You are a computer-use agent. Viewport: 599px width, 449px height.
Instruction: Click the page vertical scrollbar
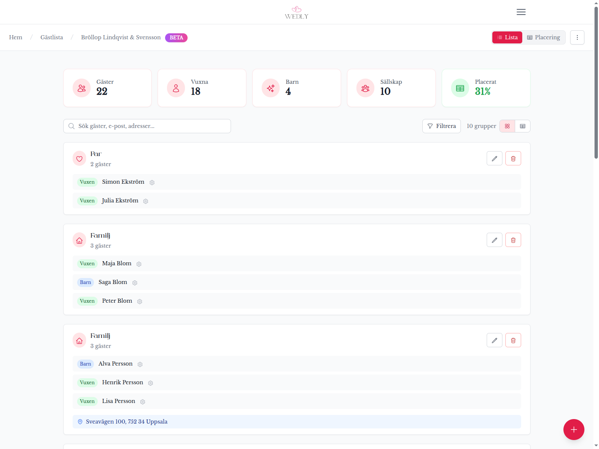tap(596, 82)
